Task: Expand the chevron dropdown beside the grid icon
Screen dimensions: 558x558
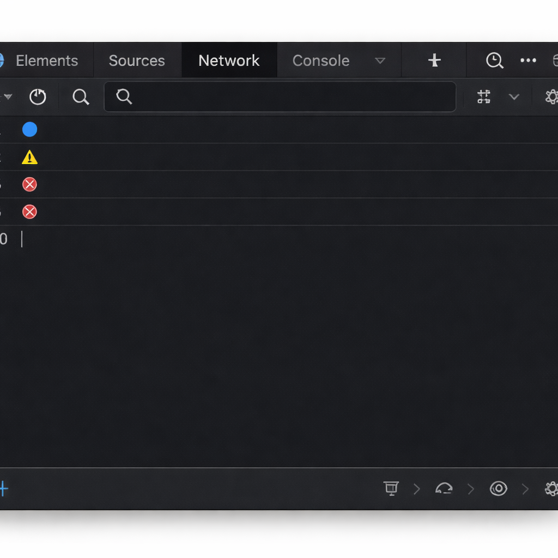Action: click(x=513, y=97)
